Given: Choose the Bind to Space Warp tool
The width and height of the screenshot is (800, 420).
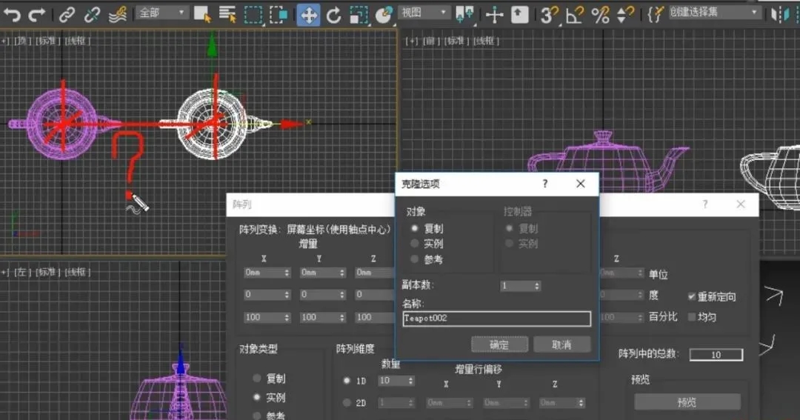Looking at the screenshot, I should [x=119, y=14].
